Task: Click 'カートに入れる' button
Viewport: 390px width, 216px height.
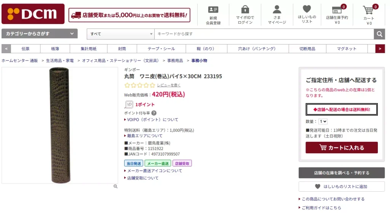Action: tap(342, 148)
